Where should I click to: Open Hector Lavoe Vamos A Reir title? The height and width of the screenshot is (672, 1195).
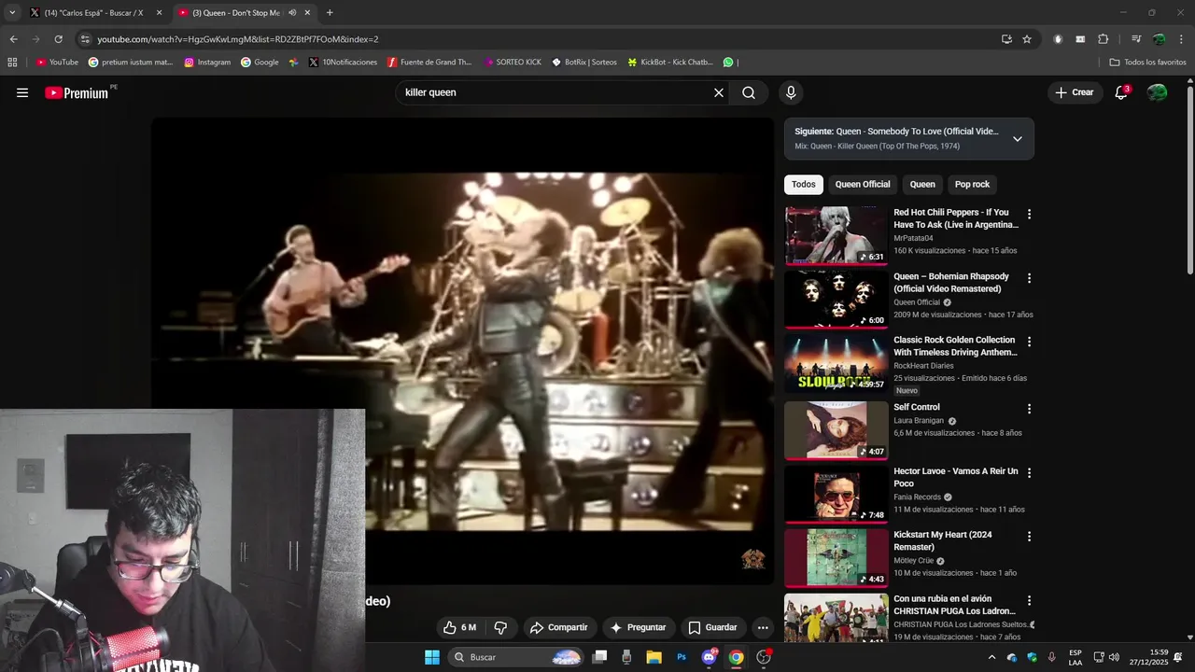point(955,477)
